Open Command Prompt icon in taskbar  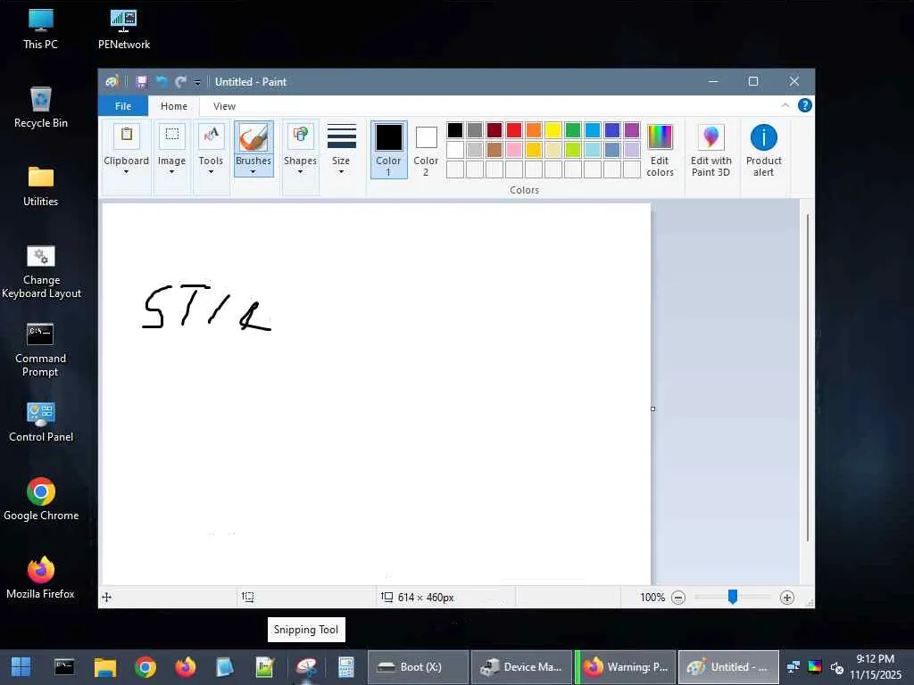64,667
